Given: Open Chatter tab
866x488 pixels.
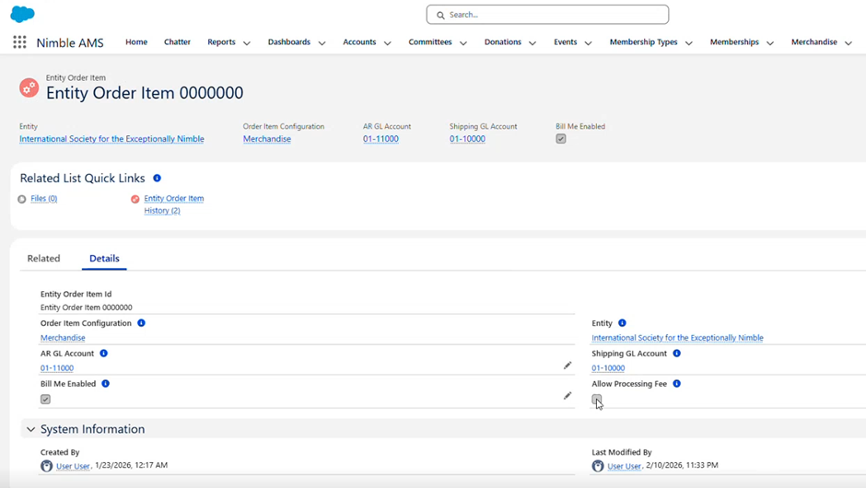Looking at the screenshot, I should (x=177, y=42).
